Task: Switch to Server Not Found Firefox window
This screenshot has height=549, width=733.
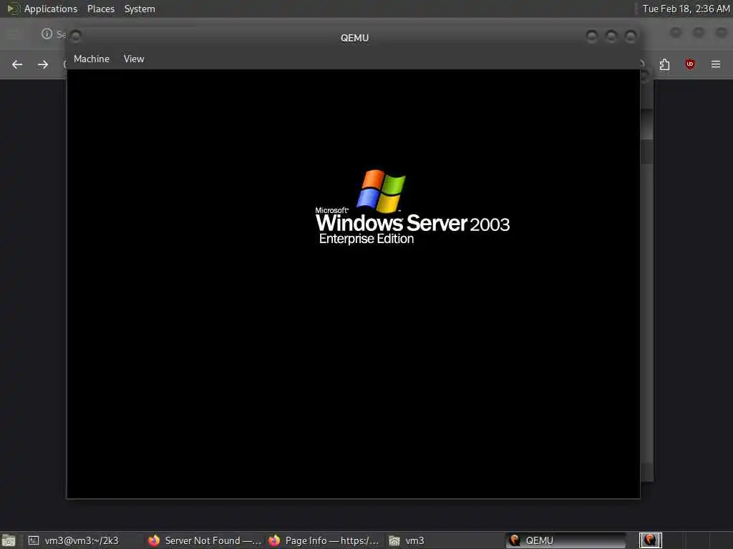Action: 205,540
